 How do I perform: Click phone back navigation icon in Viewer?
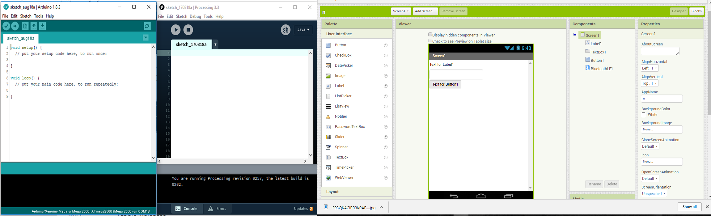454,196
